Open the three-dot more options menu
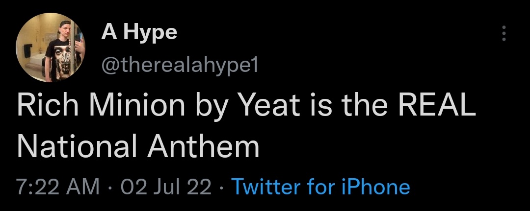The width and height of the screenshot is (530, 211). pyautogui.click(x=503, y=33)
